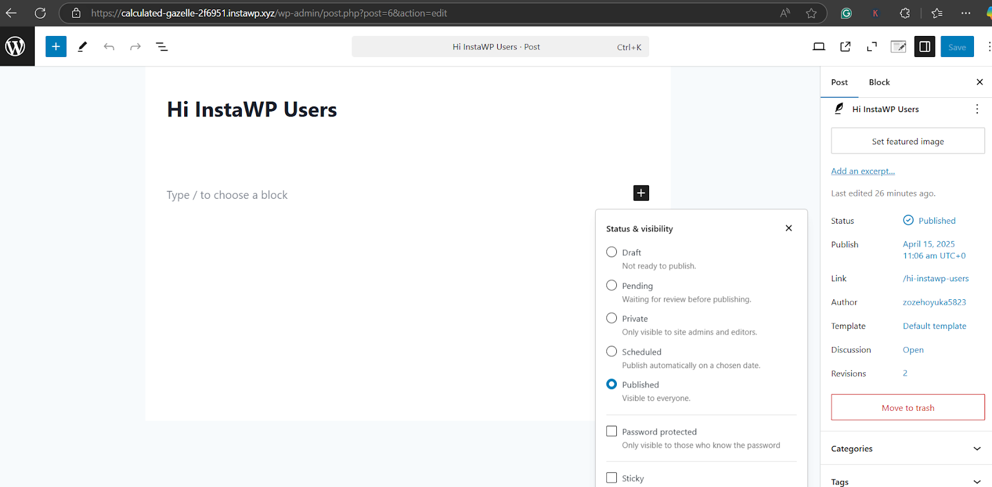Select the Pending status radio button

[x=611, y=285]
